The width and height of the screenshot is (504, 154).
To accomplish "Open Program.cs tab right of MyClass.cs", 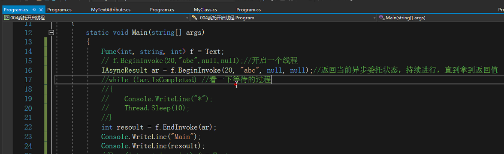I will click(248, 9).
